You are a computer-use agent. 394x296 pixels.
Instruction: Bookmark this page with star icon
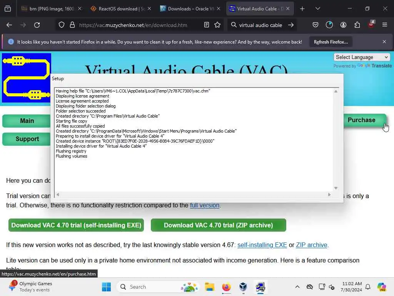pos(217,25)
